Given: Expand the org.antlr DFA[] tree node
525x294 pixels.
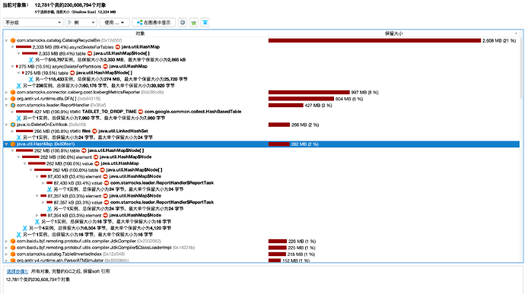Looking at the screenshot, I should [x=6, y=99].
